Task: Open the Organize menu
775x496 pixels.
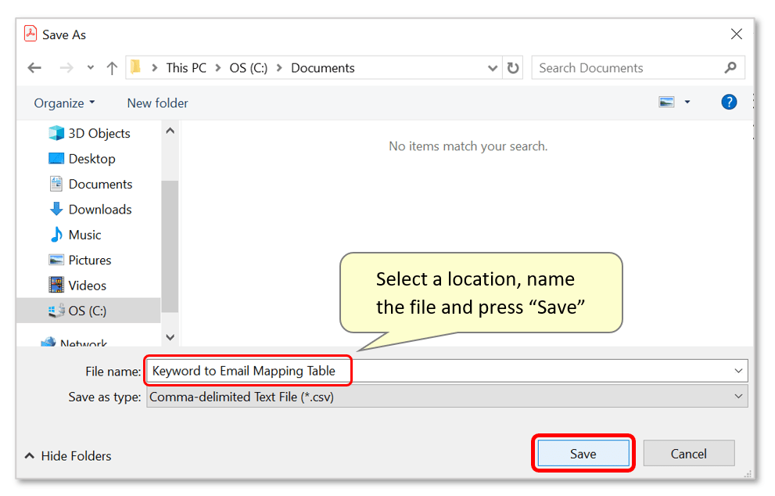Action: click(x=64, y=102)
